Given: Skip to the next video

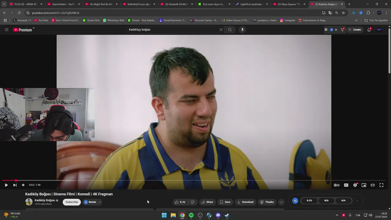Looking at the screenshot, I should pos(15,185).
